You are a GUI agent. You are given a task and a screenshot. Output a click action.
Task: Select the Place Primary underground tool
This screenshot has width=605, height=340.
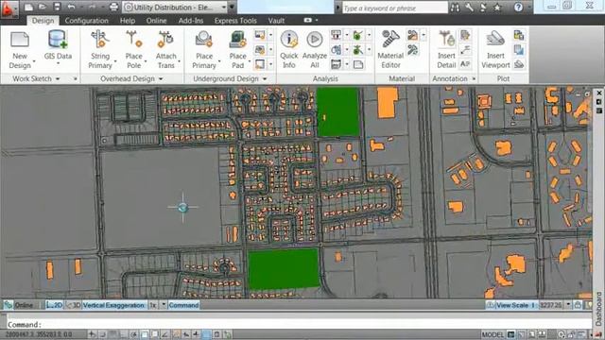[204, 50]
